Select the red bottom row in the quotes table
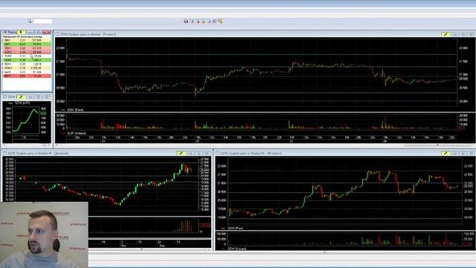Viewport: 476px width, 268px height. (x=27, y=76)
